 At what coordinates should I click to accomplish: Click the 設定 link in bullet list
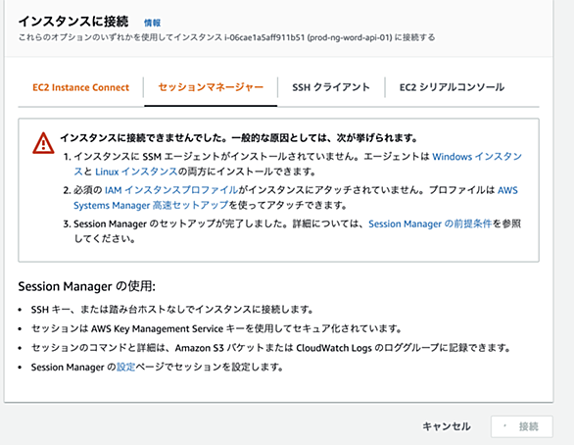pyautogui.click(x=126, y=368)
